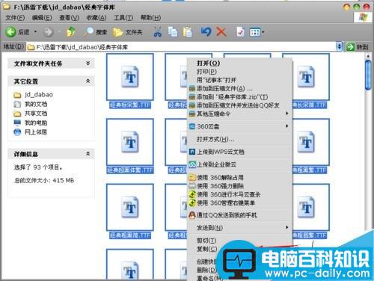Collapse the 详细信息 panel
This screenshot has width=374, height=281.
(x=88, y=154)
